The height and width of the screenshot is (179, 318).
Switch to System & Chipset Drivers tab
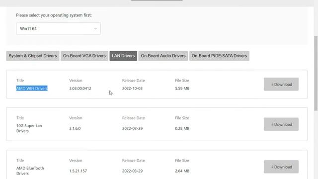(x=33, y=56)
